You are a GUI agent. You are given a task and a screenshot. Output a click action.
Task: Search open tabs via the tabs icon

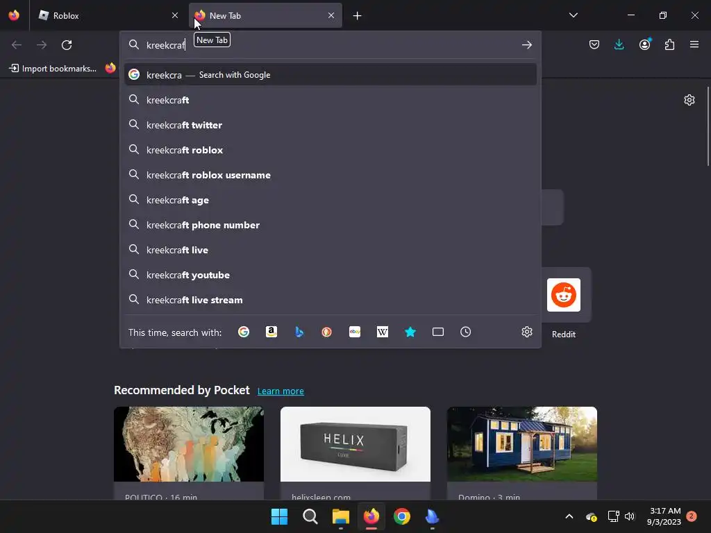tap(438, 332)
